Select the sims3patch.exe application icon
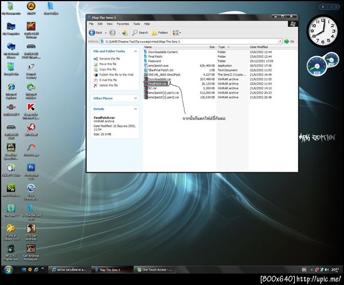344x285 pixels. pyautogui.click(x=146, y=65)
